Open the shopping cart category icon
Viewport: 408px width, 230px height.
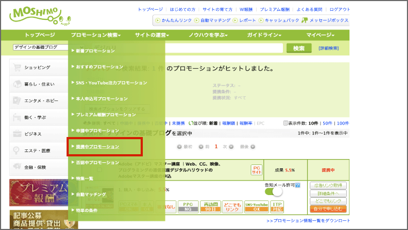tap(17, 68)
